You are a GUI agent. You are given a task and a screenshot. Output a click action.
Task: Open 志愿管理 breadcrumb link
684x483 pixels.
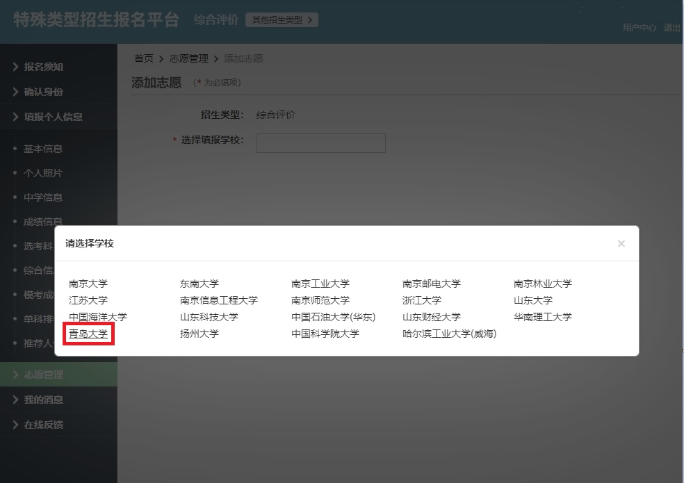pos(189,58)
